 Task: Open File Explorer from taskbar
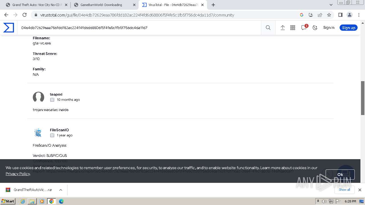point(32,201)
